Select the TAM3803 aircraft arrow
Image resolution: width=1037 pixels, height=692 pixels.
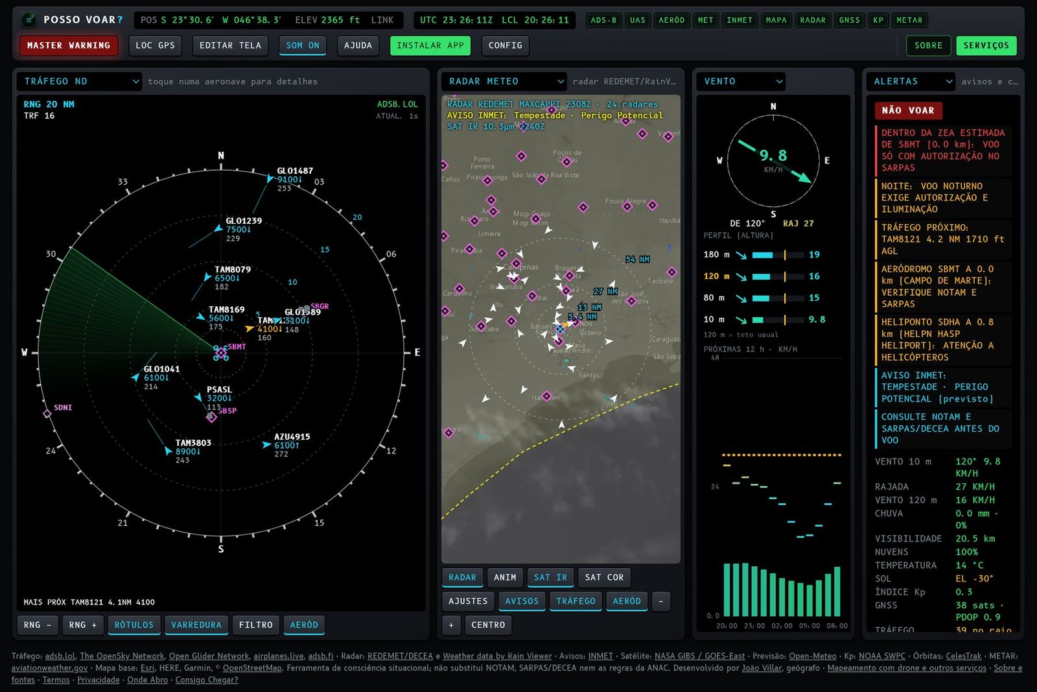pyautogui.click(x=168, y=450)
